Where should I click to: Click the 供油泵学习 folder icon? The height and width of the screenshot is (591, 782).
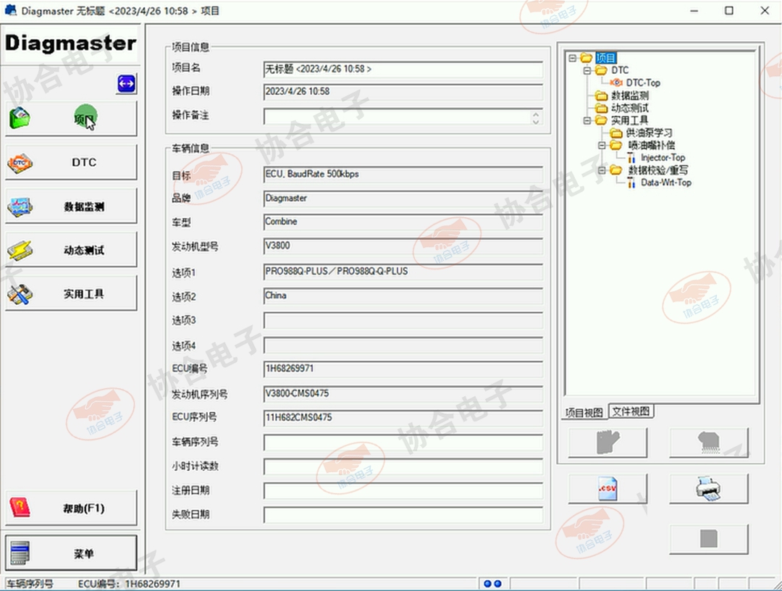tap(616, 133)
